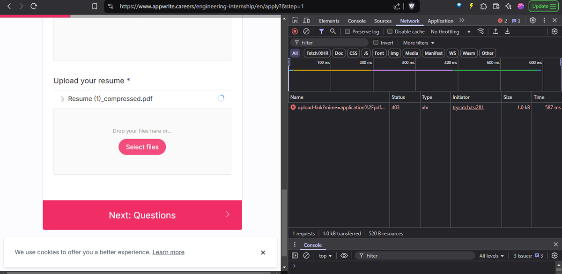Switch to the Sources tab
Image resolution: width=562 pixels, height=274 pixels.
coord(383,21)
